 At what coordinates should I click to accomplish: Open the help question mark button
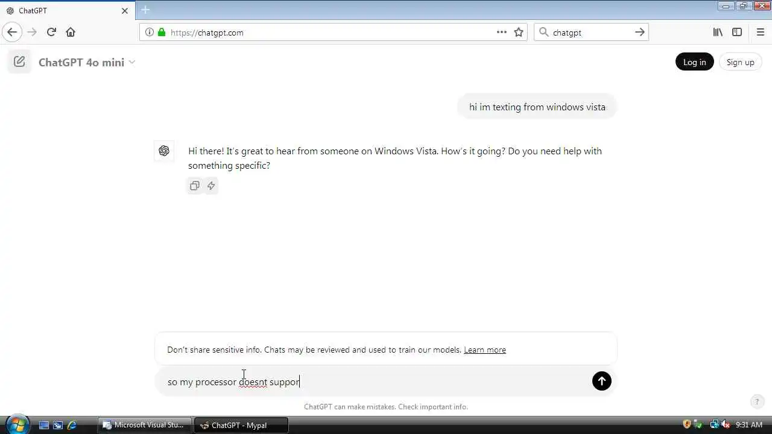point(756,401)
